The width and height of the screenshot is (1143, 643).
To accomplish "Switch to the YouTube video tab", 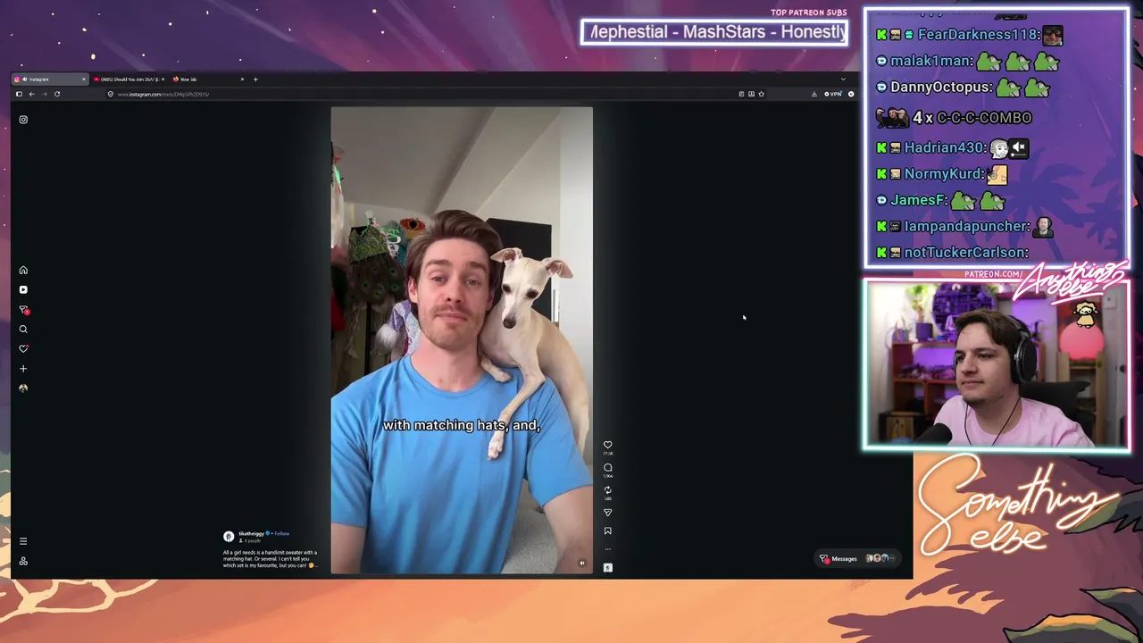I will (129, 79).
